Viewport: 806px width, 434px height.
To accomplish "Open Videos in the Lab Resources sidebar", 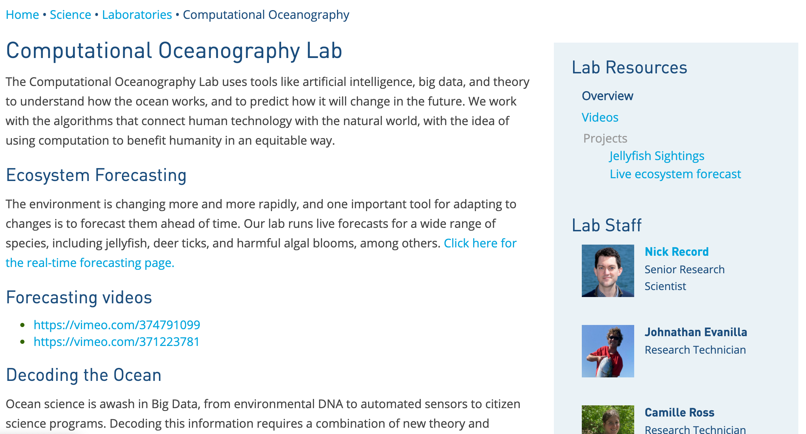I will 600,117.
